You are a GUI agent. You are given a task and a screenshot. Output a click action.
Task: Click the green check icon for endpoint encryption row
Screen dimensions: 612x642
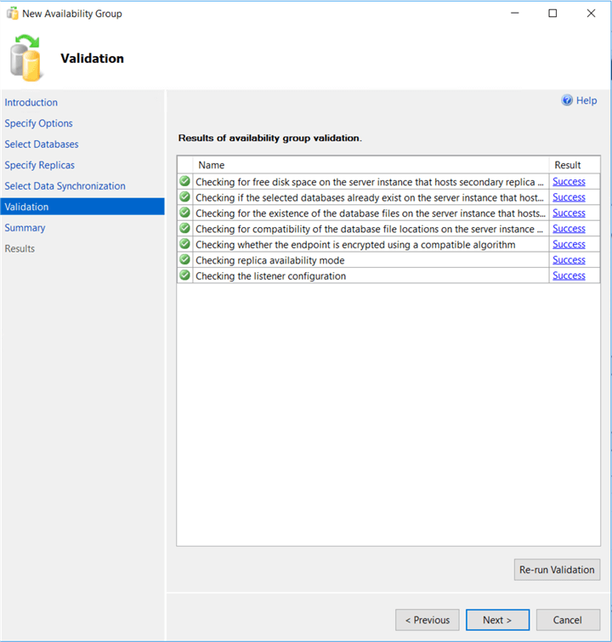click(x=185, y=244)
